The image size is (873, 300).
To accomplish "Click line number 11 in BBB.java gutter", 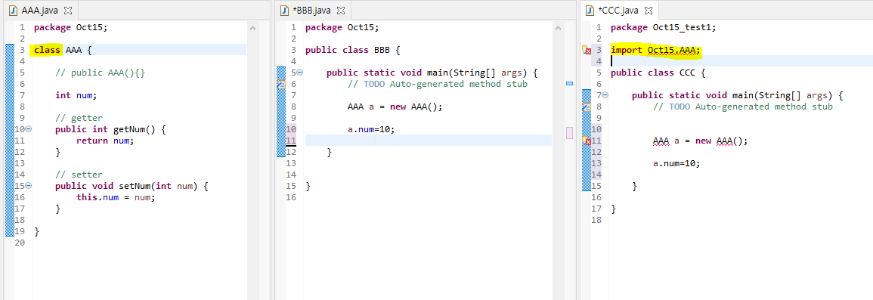I will (291, 141).
